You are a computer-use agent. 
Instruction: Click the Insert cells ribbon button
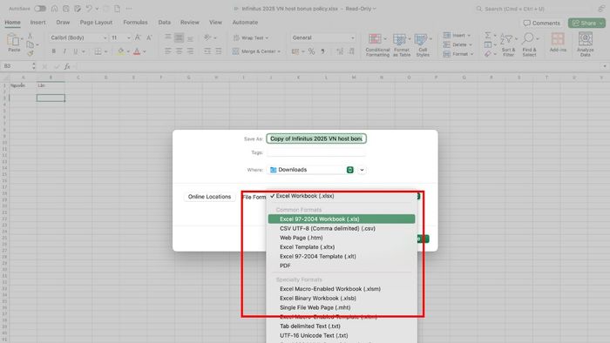tap(457, 36)
